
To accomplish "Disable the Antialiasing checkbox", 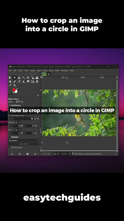I will [9, 105].
